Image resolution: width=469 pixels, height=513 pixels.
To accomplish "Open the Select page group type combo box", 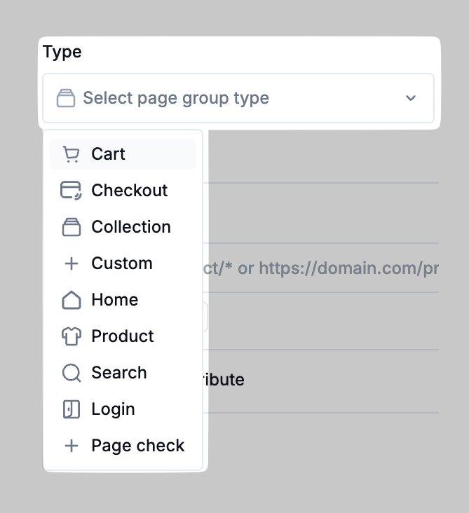I will pos(238,98).
